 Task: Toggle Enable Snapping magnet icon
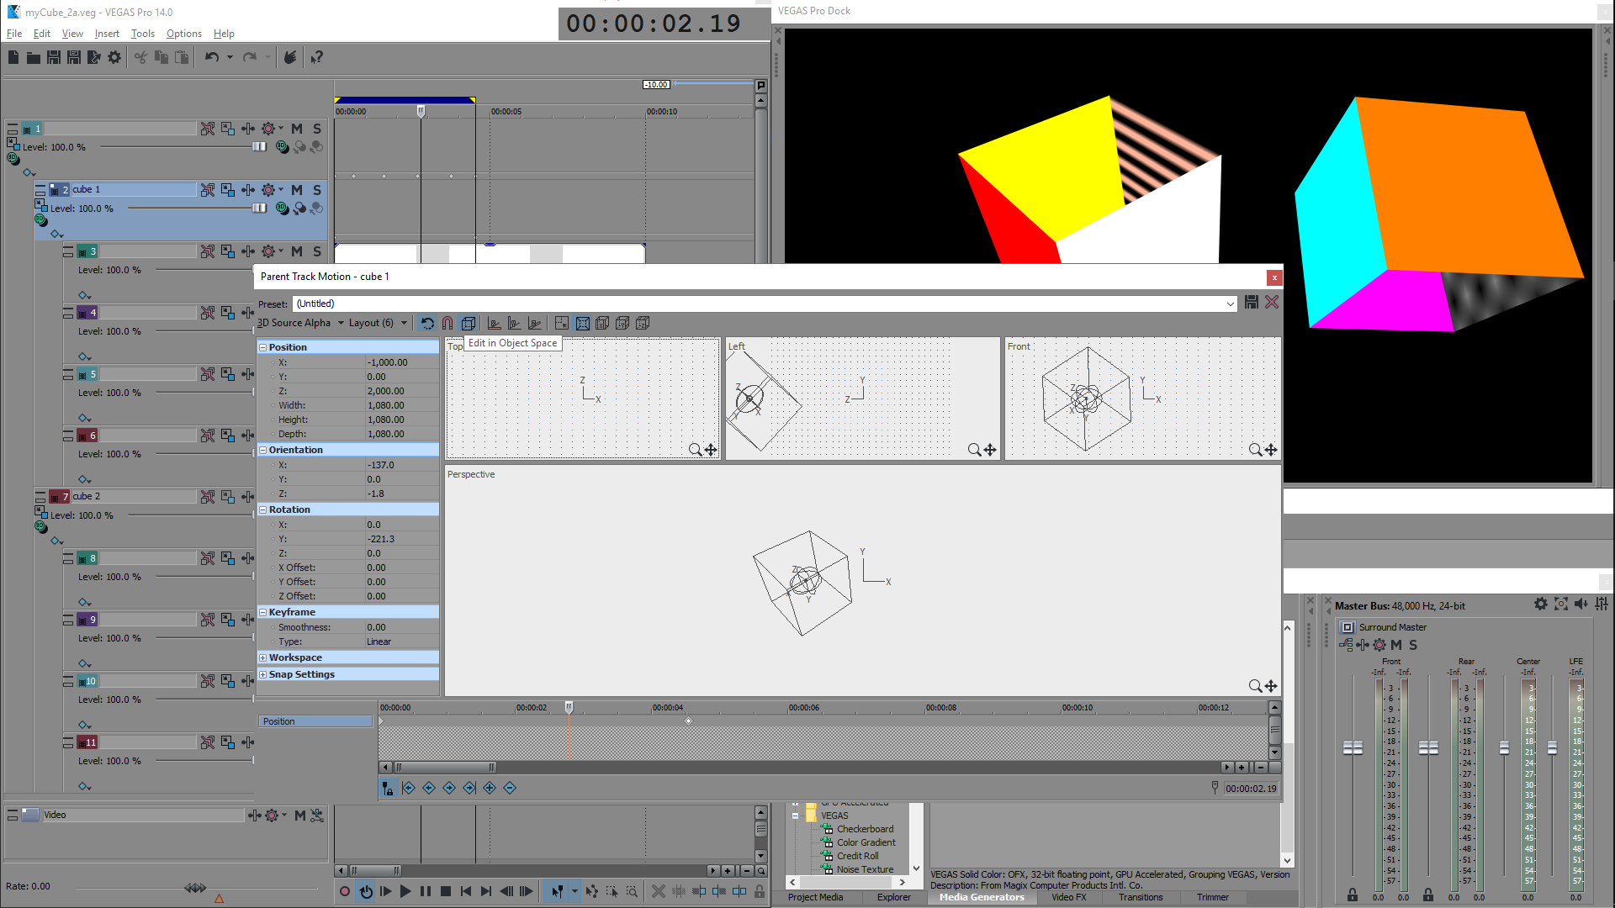tap(447, 323)
